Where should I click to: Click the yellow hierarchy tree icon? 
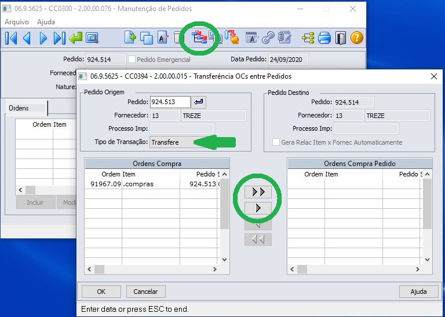point(308,38)
